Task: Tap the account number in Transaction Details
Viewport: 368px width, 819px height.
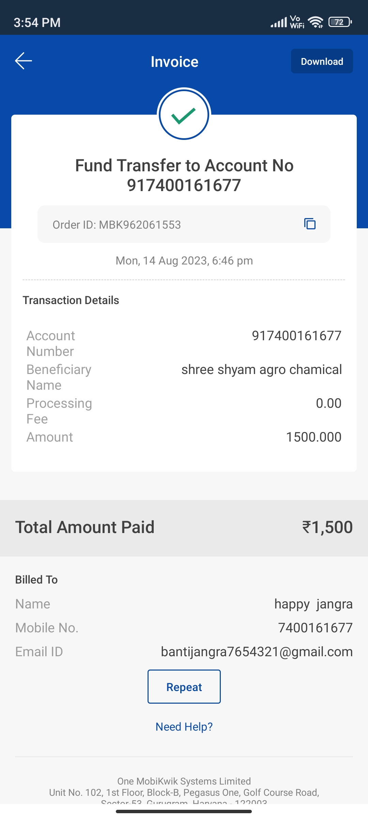Action: 296,336
